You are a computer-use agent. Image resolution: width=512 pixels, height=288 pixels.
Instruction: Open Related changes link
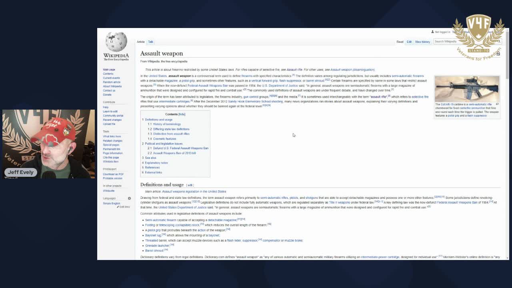click(x=112, y=141)
